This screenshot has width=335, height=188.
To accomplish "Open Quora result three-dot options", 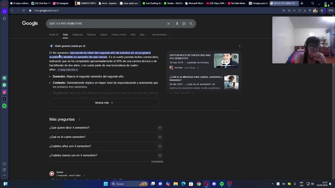I will coord(84,175).
